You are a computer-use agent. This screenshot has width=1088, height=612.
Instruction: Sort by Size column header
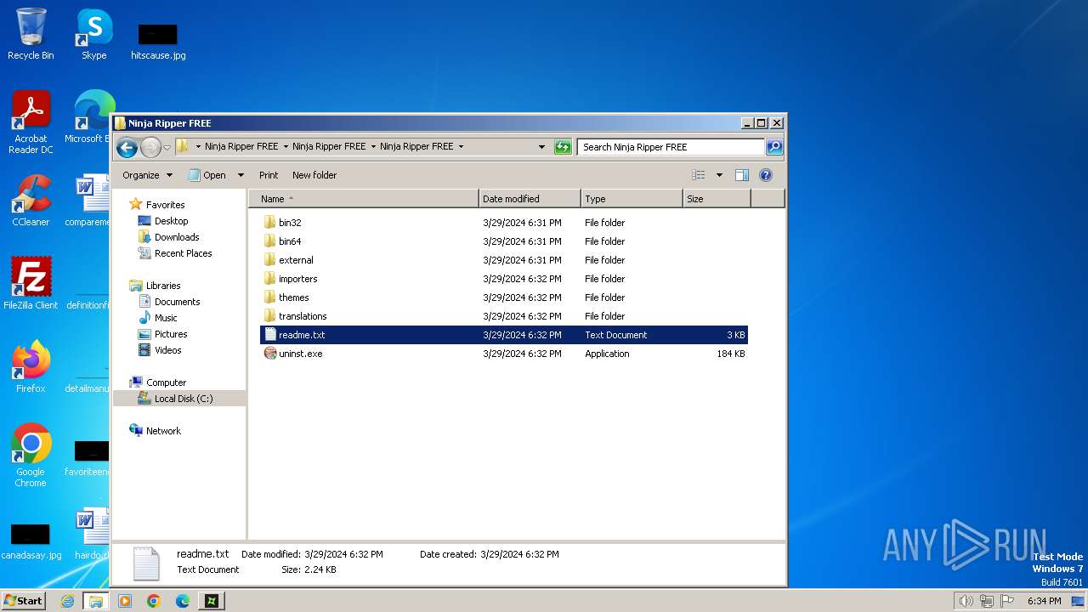coord(717,199)
